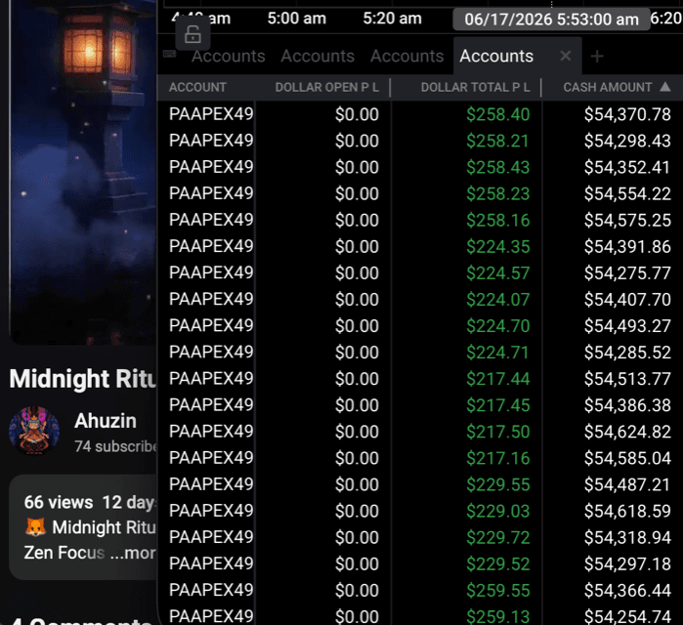The image size is (683, 625).
Task: Select total P L cell $217.16
Action: (498, 458)
